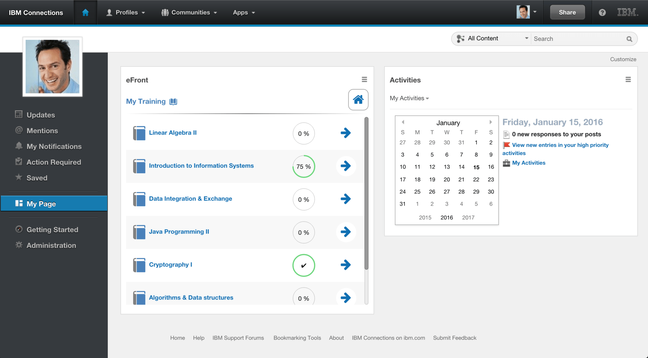Click Linear Algebra II 0 % progress circle

[304, 133]
